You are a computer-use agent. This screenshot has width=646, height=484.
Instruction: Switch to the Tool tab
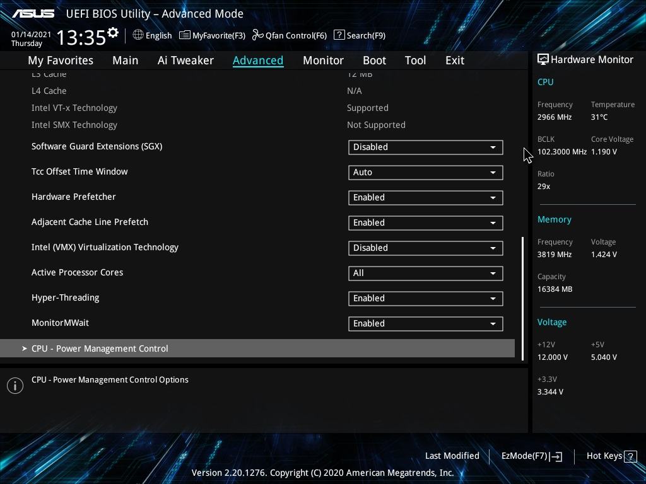[415, 60]
